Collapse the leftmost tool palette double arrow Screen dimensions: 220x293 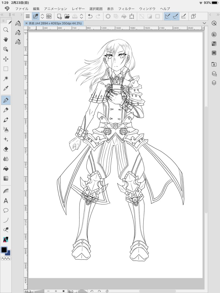coord(2,15)
